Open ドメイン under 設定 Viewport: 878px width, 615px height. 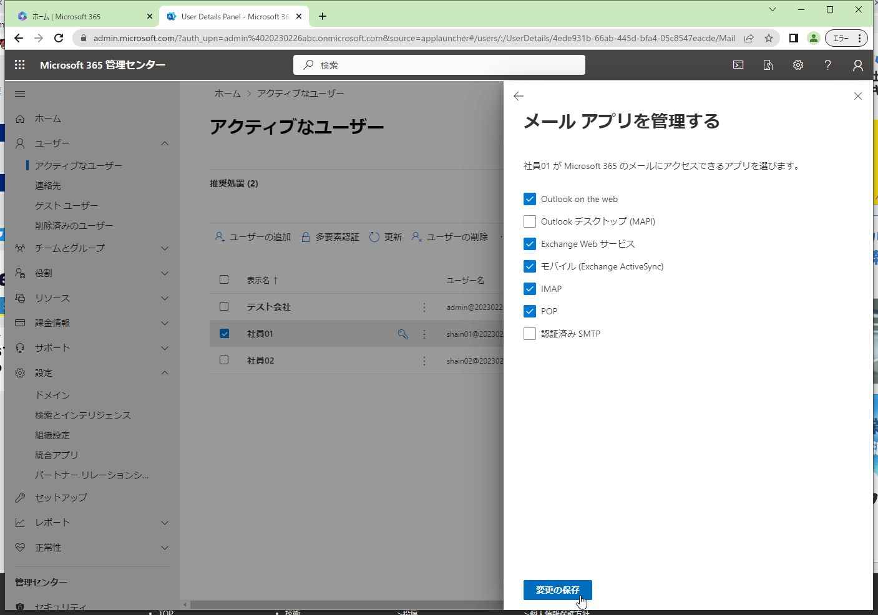tap(52, 395)
